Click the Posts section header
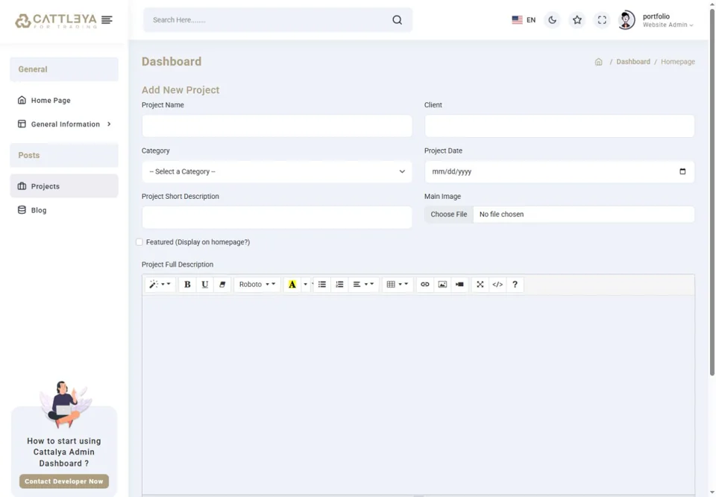The height and width of the screenshot is (497, 716). point(64,155)
